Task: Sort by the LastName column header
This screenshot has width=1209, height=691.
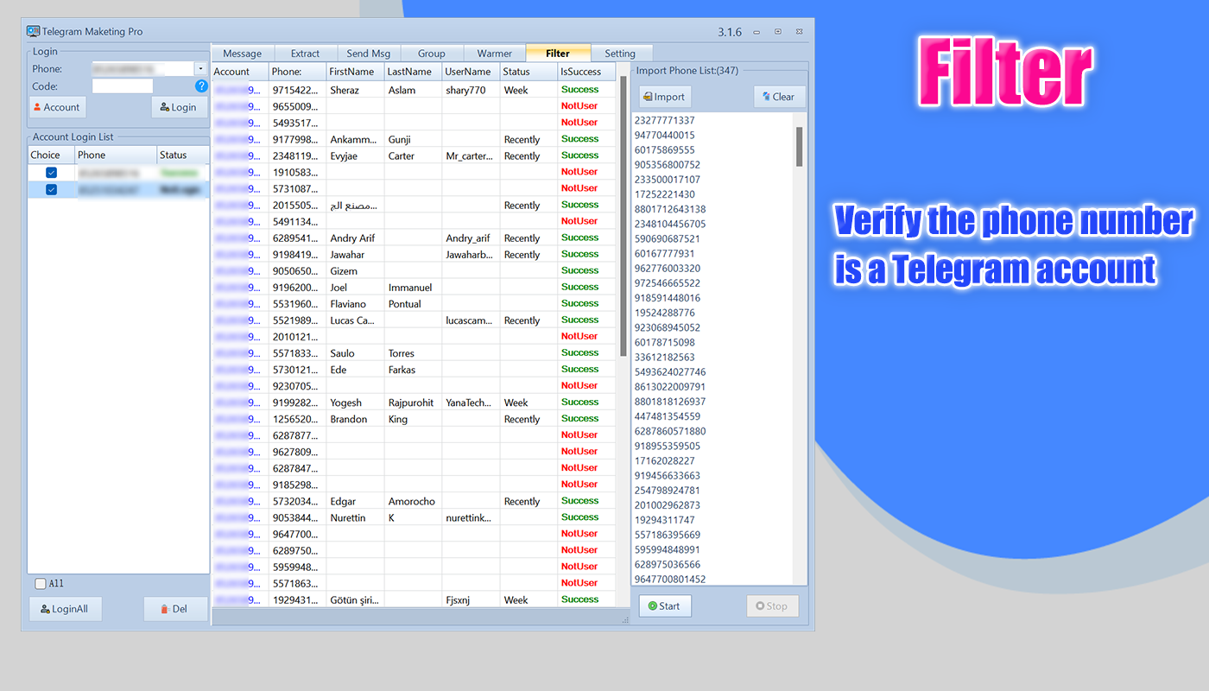Action: pos(414,72)
